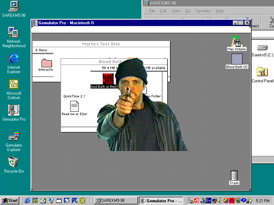This screenshot has height=205, width=274.
Task: Click the second Quick Launch icon after Explorer
Action: 35,201
